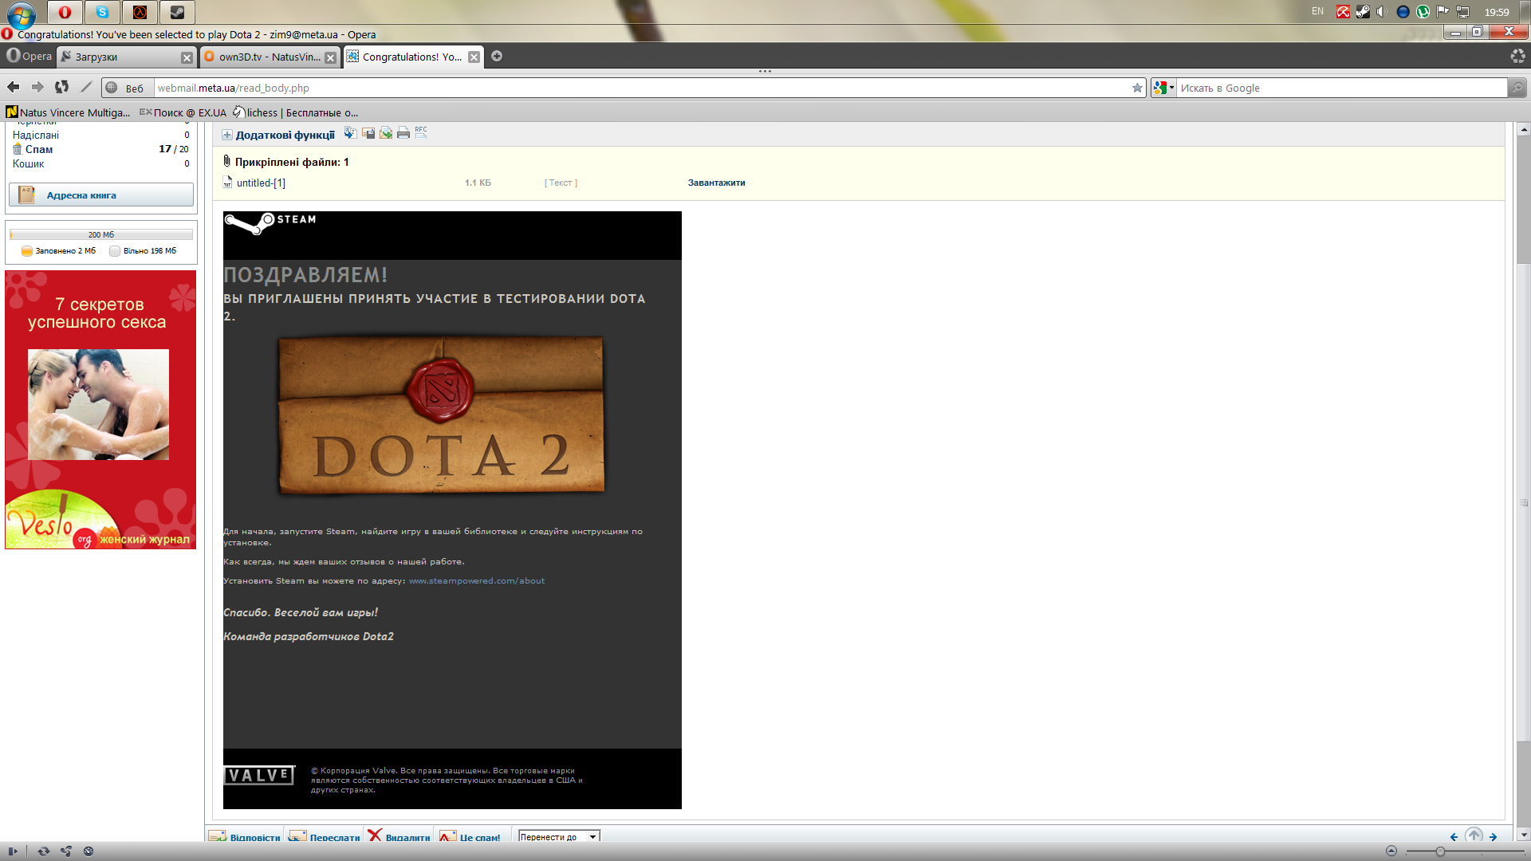This screenshot has height=861, width=1531.
Task: View RFC source of the message
Action: tap(421, 133)
